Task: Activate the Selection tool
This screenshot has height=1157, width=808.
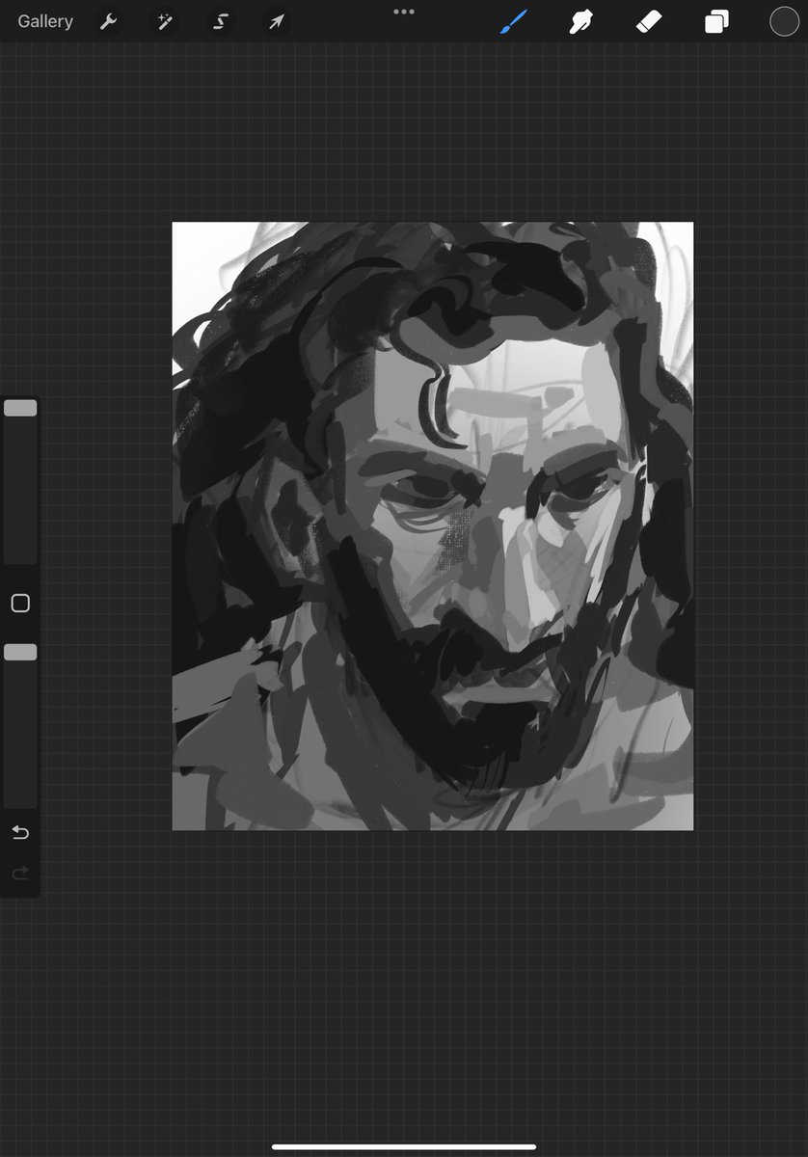Action: 221,21
